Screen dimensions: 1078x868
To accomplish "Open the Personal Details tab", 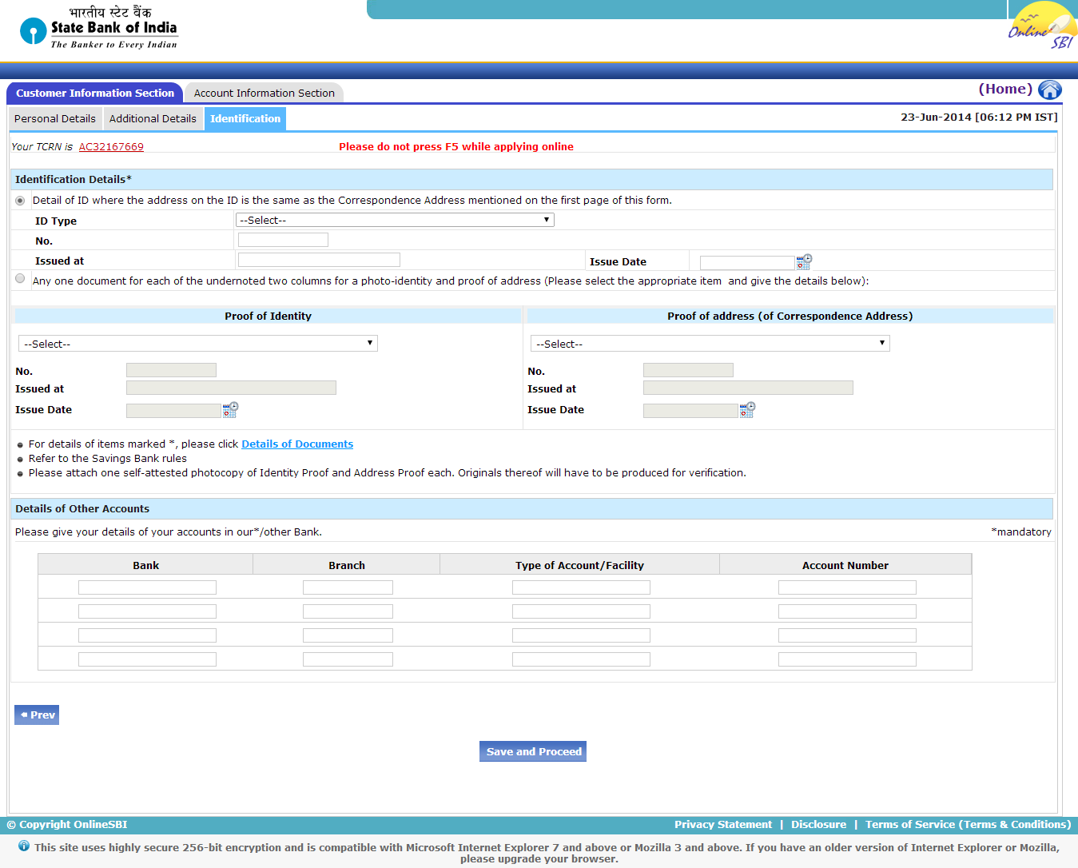I will coord(55,118).
